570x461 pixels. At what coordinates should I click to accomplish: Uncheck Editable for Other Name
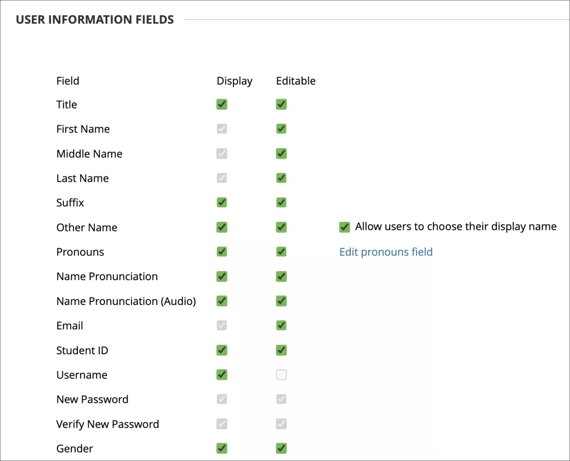click(281, 227)
